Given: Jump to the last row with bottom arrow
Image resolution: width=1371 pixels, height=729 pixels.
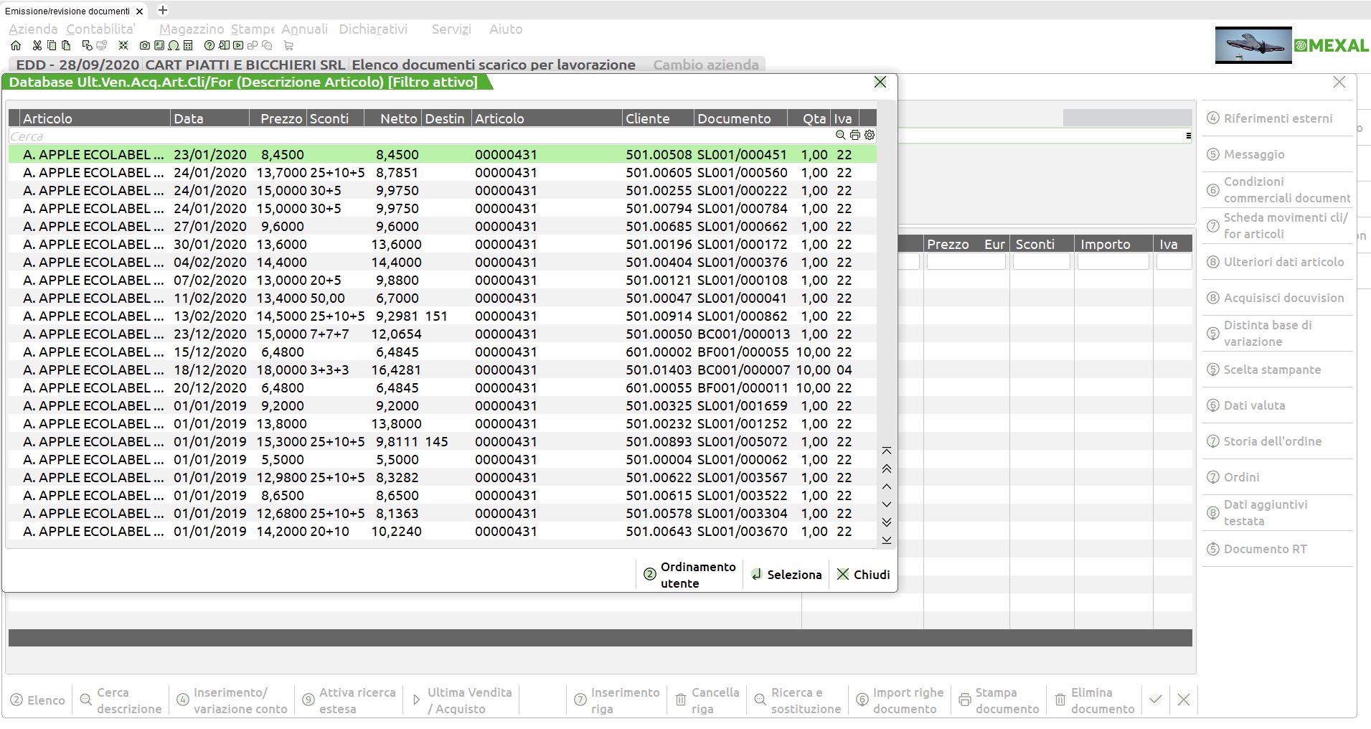Looking at the screenshot, I should 887,540.
